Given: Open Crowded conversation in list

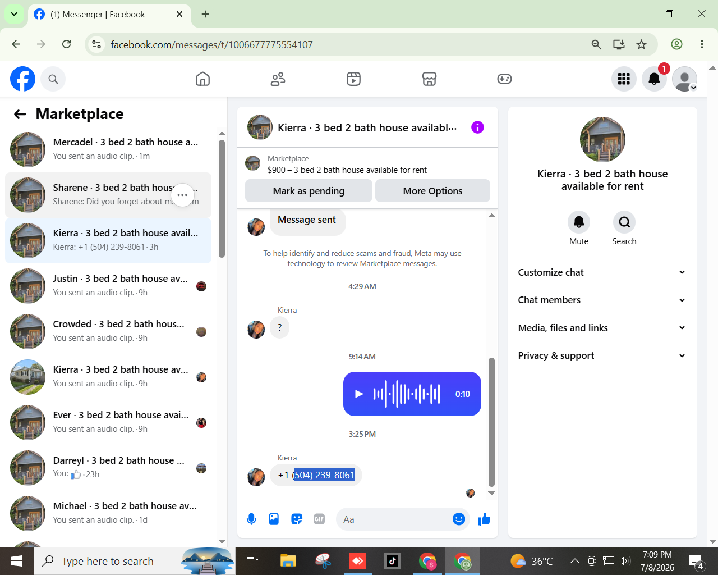Looking at the screenshot, I should (x=108, y=331).
